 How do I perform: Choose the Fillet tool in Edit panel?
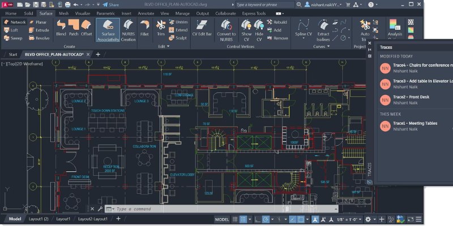pos(145,28)
